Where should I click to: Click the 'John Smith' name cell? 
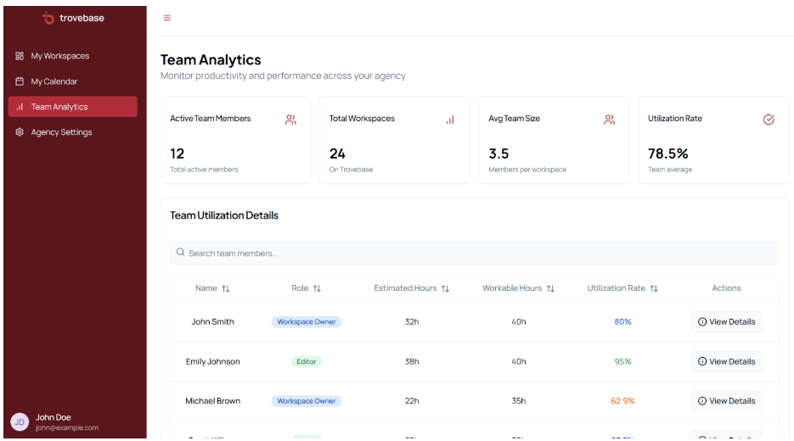click(212, 321)
